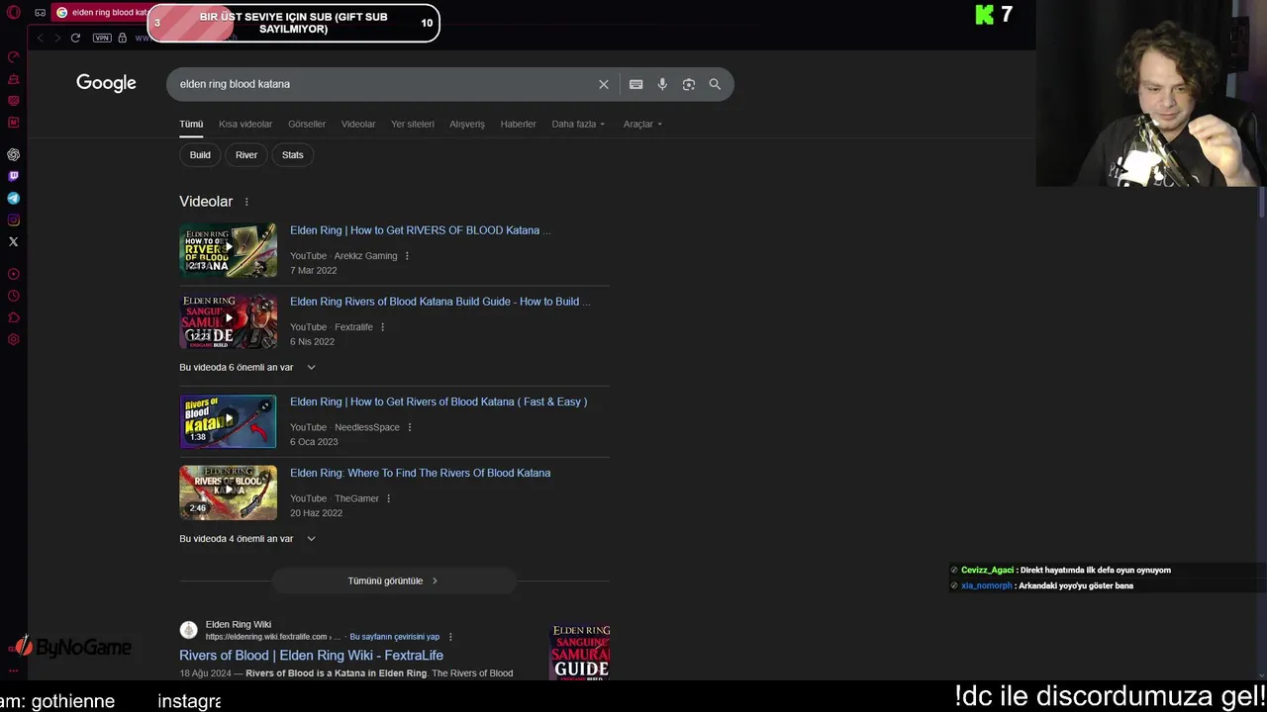Click the magnifier search submit button
1267x712 pixels.
715,84
